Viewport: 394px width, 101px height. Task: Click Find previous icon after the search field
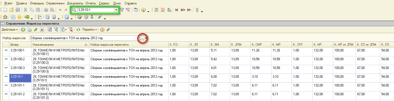128,10
